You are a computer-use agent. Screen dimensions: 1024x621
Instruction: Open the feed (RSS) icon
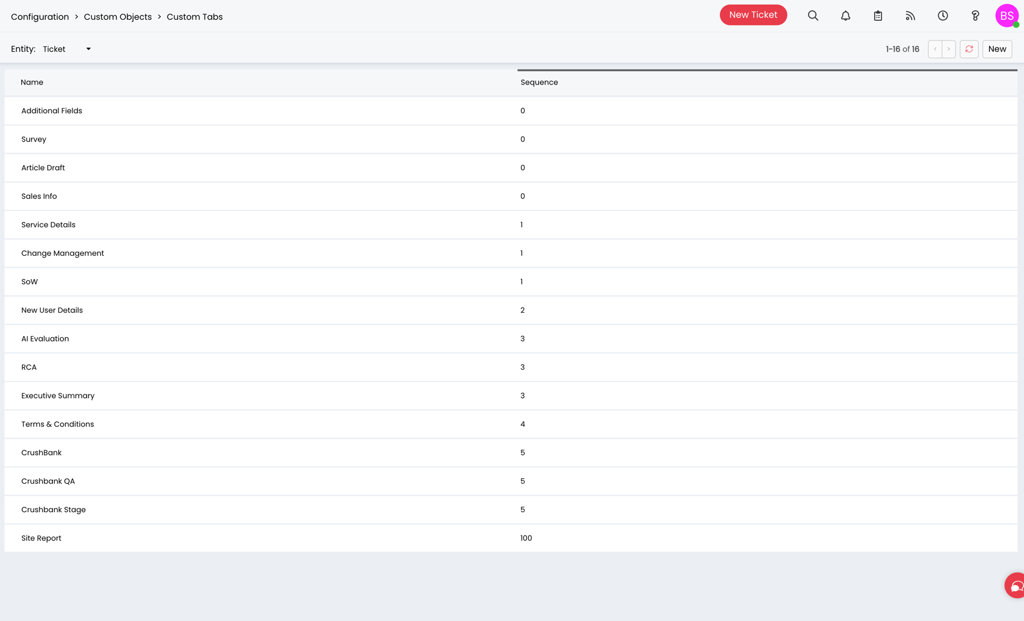(x=910, y=16)
